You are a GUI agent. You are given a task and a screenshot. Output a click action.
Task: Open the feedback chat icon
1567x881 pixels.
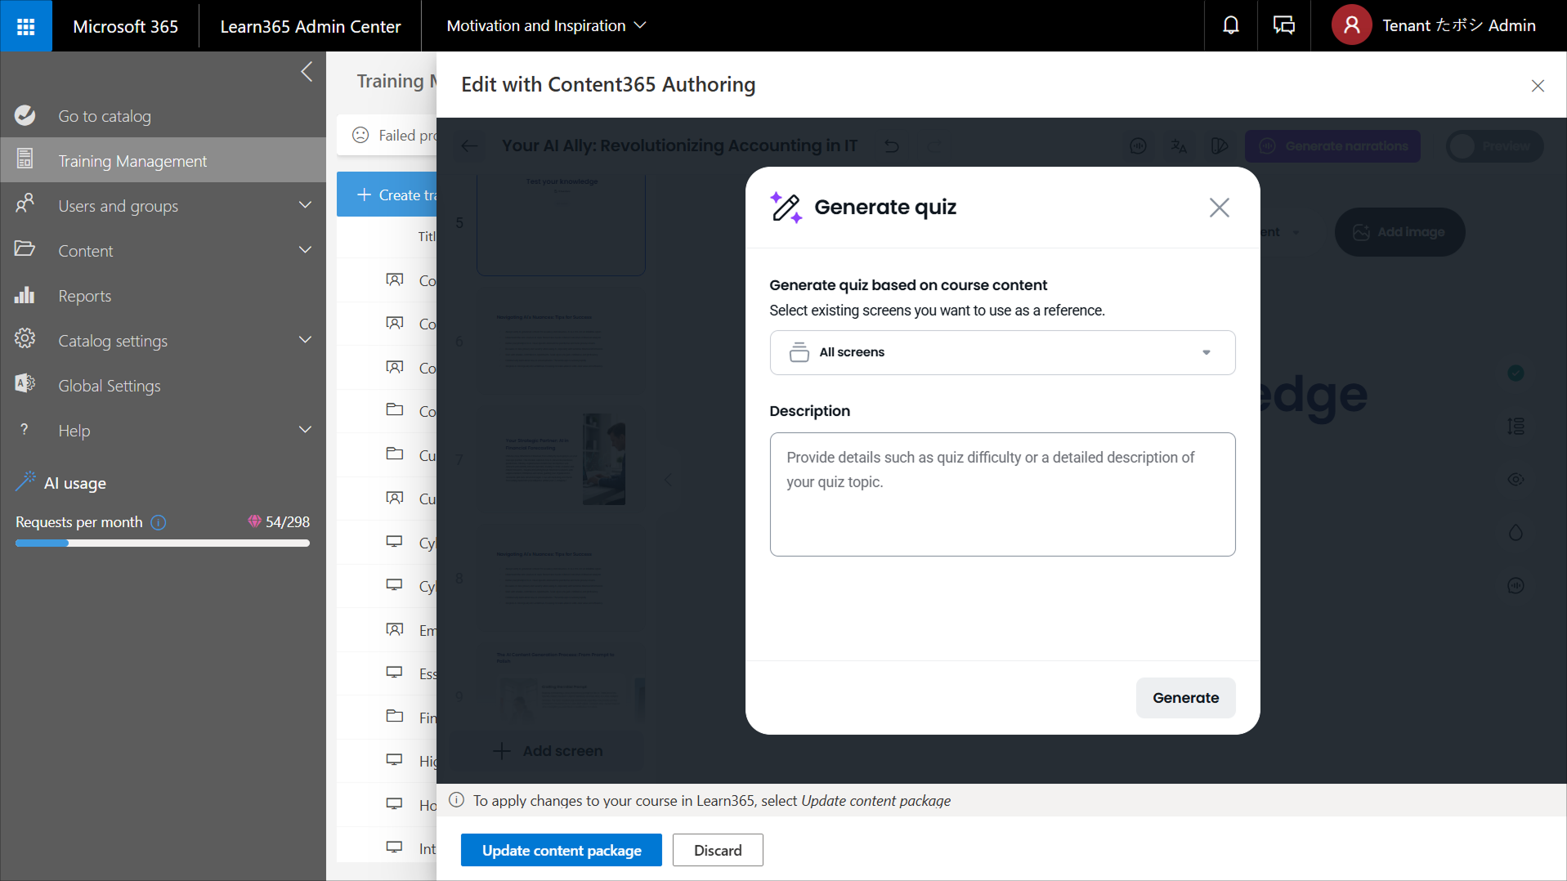[x=1283, y=26]
